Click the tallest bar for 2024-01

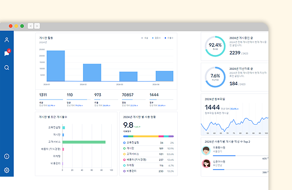[56, 66]
